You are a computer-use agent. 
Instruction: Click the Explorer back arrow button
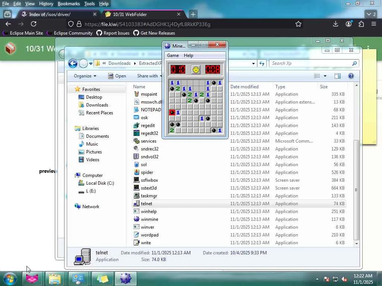coord(73,63)
